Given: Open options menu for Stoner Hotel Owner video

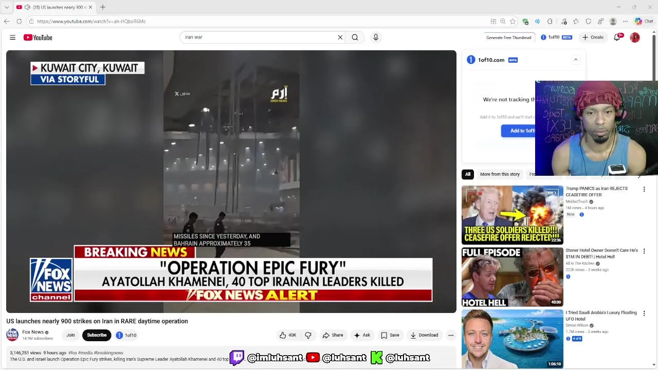Looking at the screenshot, I should coord(644,251).
